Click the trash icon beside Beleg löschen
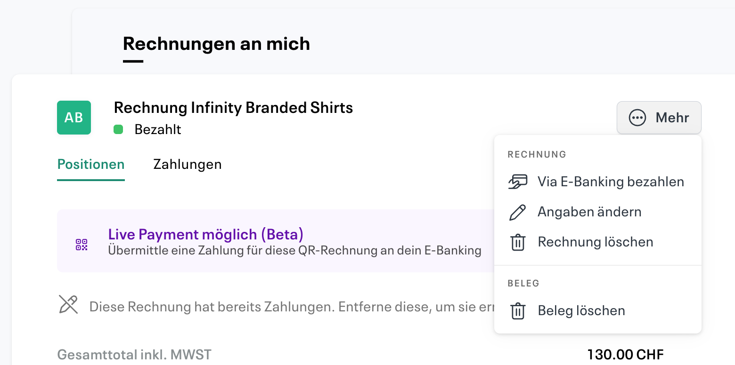Screen dimensions: 735x365 click(518, 310)
